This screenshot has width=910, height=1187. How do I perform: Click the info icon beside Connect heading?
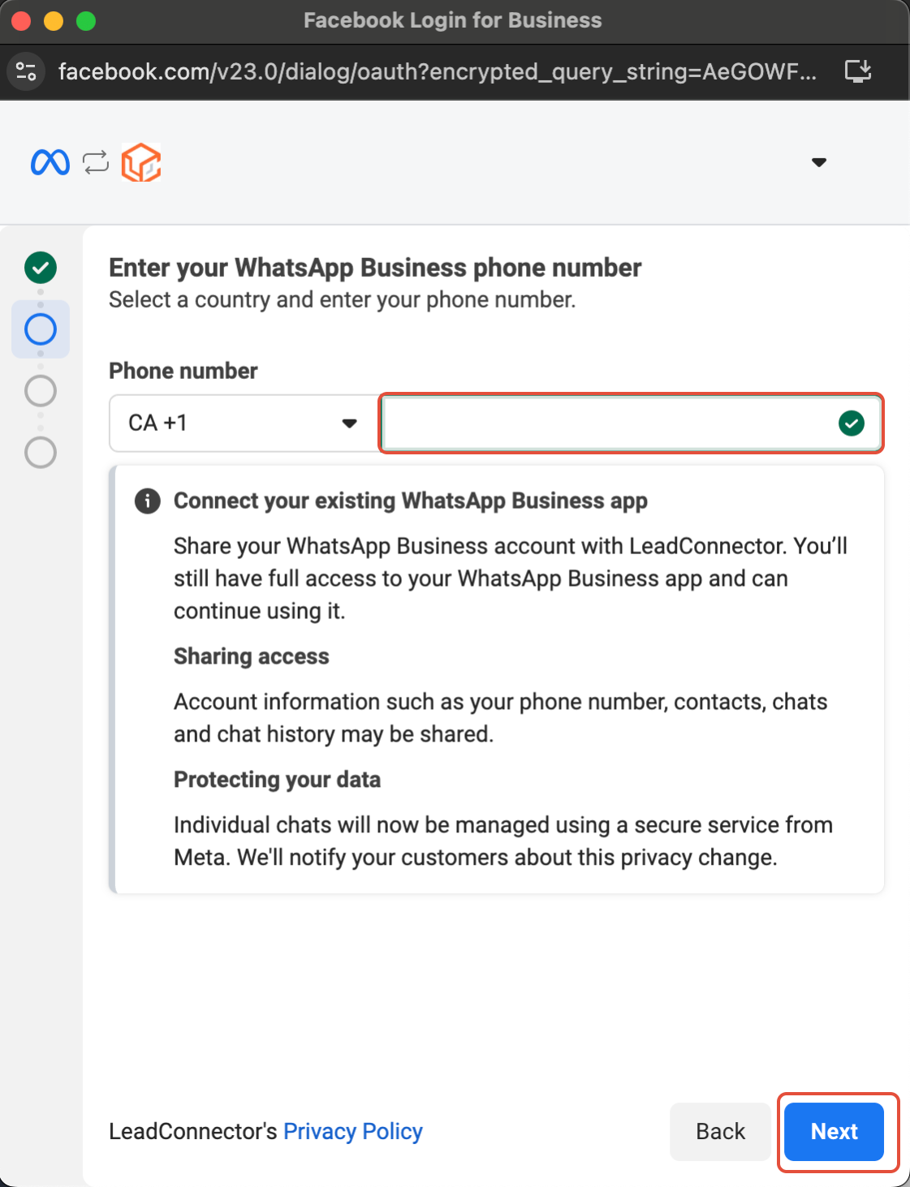(147, 501)
